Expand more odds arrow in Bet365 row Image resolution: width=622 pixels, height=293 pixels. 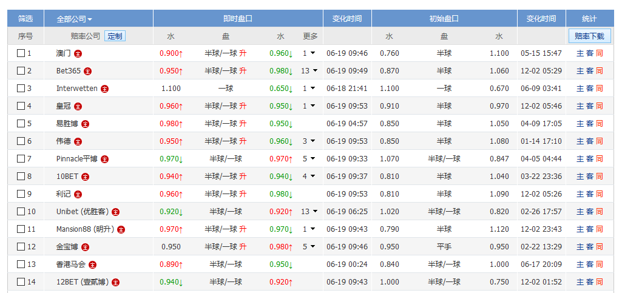point(316,71)
